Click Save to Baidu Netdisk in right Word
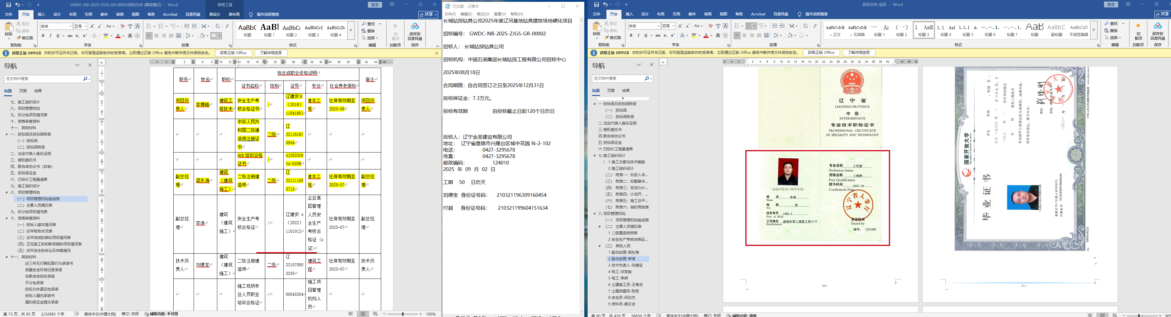 point(1158,32)
